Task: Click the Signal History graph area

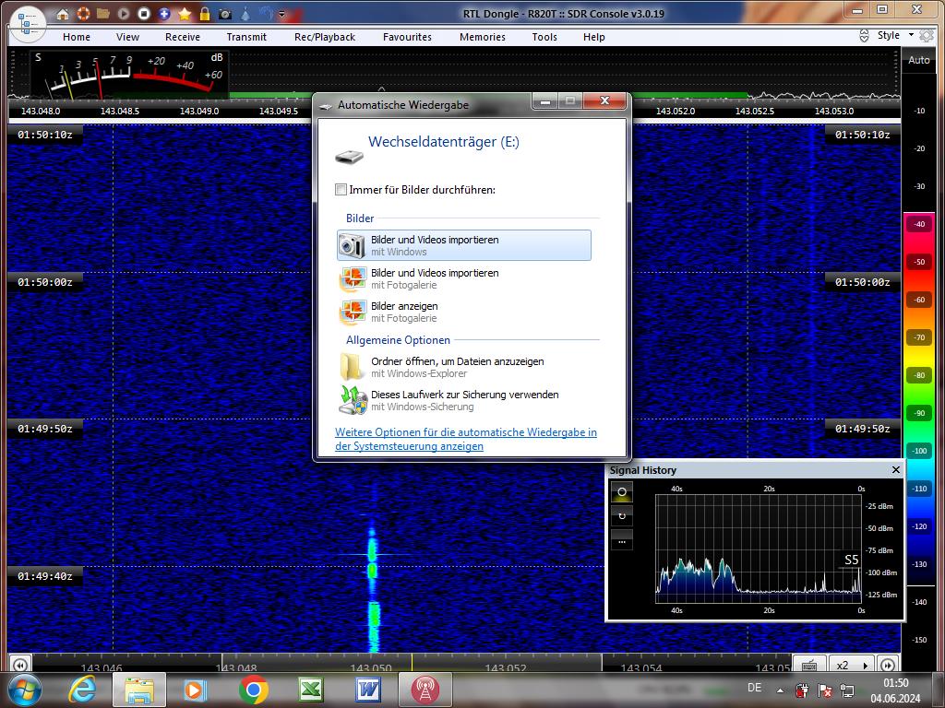Action: [x=759, y=549]
